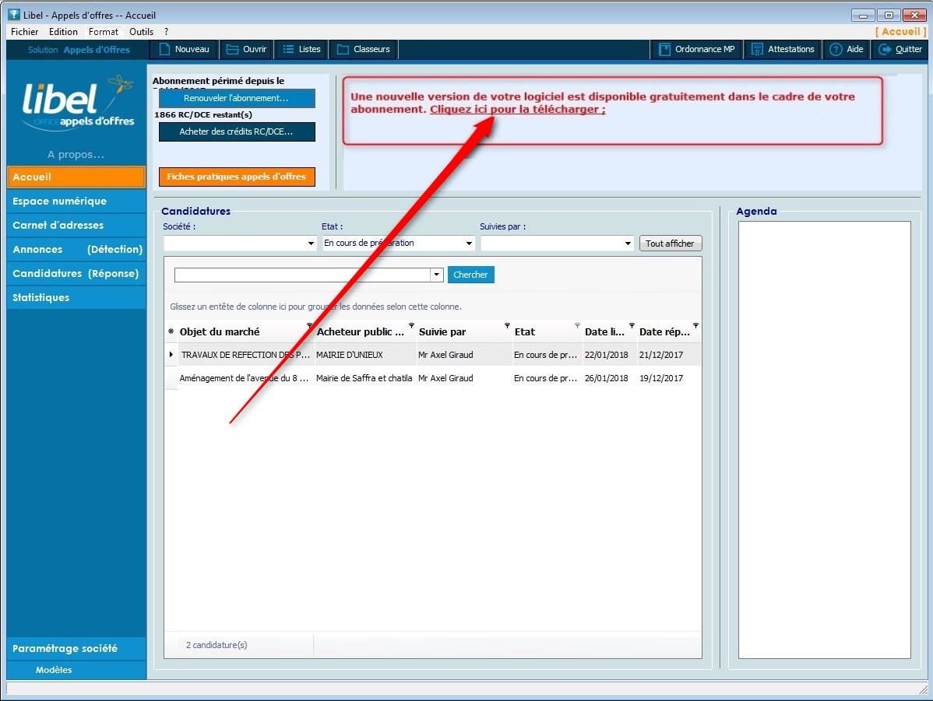Click the Ordonnance MP book icon
This screenshot has height=701, width=933.
click(664, 49)
